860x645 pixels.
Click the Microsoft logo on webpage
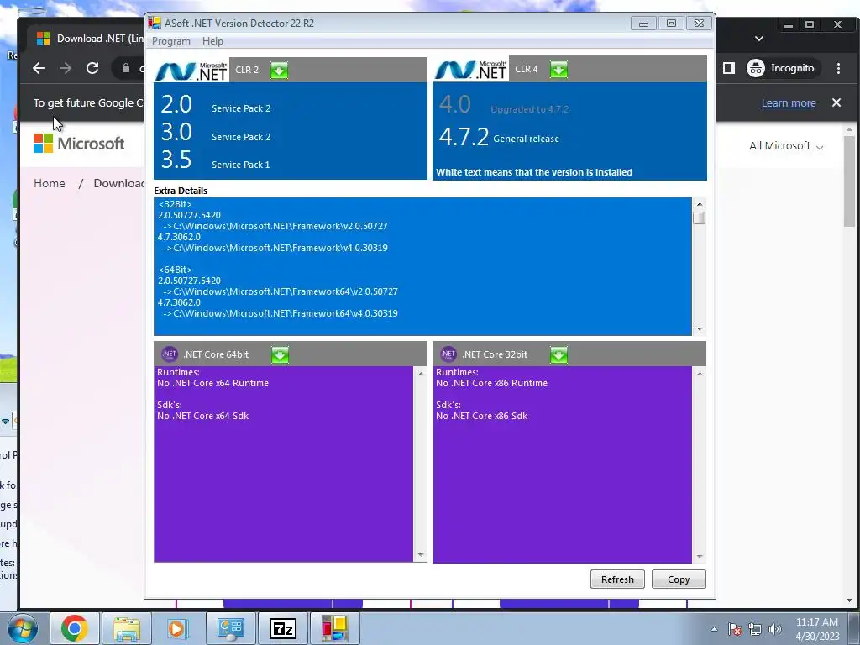tap(79, 144)
